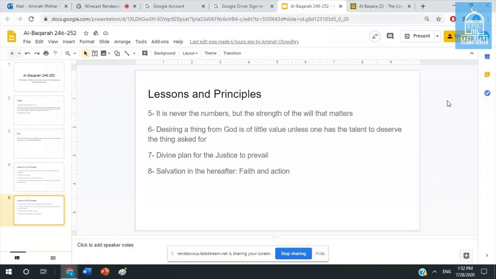Image resolution: width=496 pixels, height=279 pixels.
Task: Select the line tool
Action: point(127,53)
